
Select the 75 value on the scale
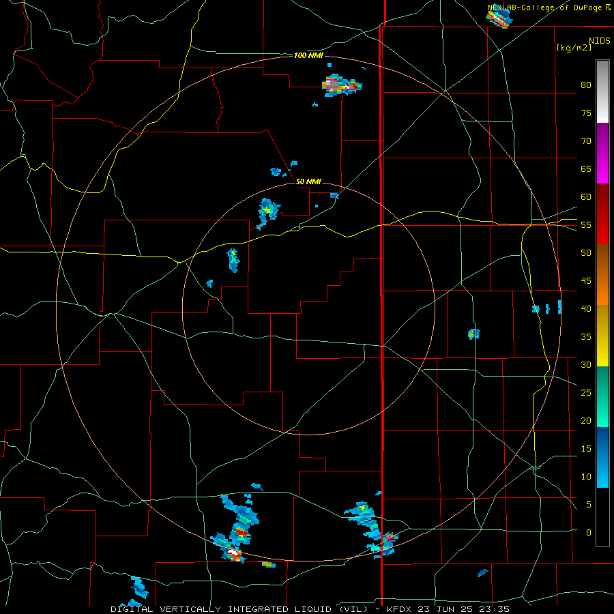[x=586, y=113]
